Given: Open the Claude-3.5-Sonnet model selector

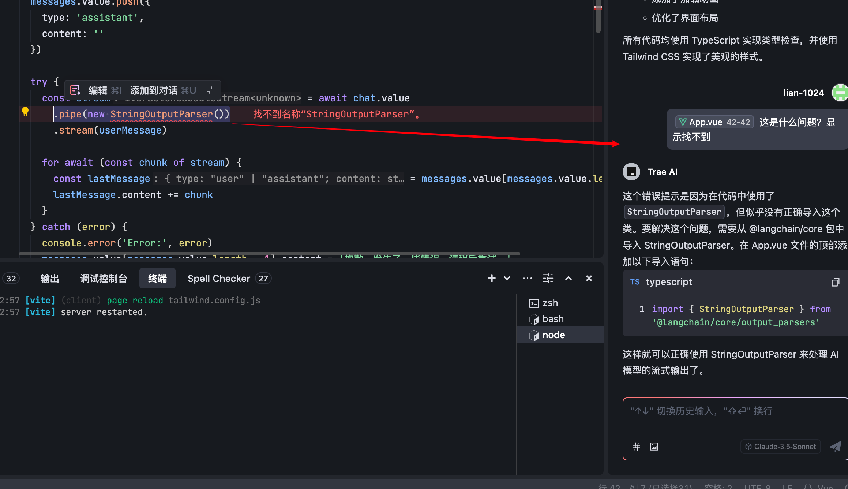Looking at the screenshot, I should pos(780,447).
